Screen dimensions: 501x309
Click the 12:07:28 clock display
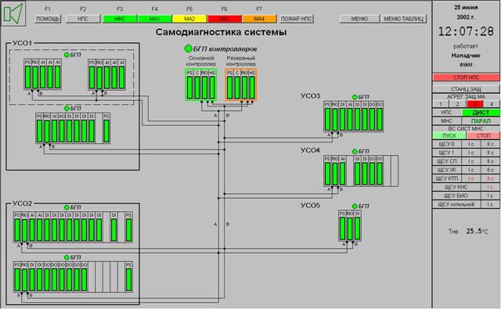tap(466, 31)
